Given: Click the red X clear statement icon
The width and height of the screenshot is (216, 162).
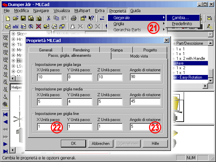Looking at the screenshot, I should [x=38, y=27].
